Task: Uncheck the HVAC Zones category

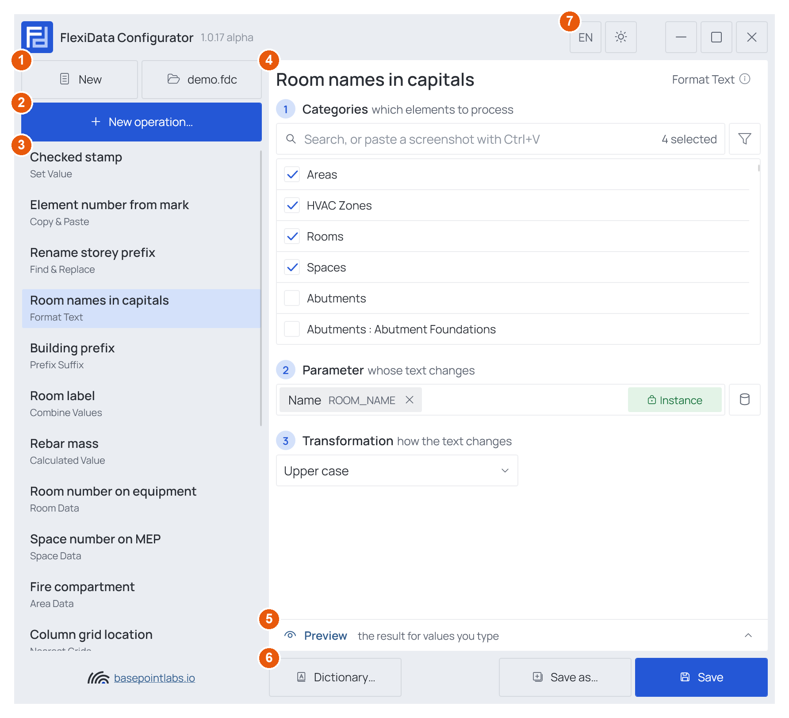Action: [x=292, y=206]
